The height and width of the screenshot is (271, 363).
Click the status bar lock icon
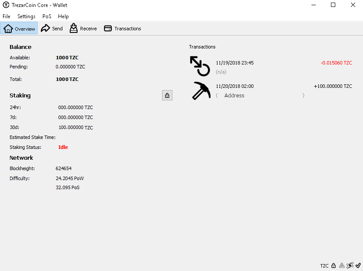pos(334,265)
